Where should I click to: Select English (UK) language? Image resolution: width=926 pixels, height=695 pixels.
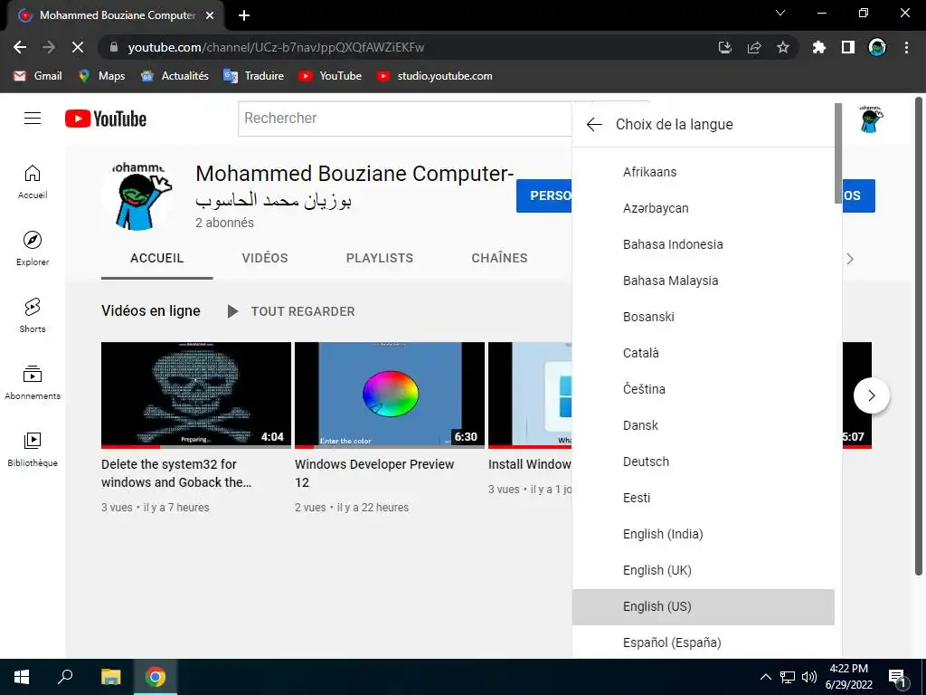click(x=704, y=570)
